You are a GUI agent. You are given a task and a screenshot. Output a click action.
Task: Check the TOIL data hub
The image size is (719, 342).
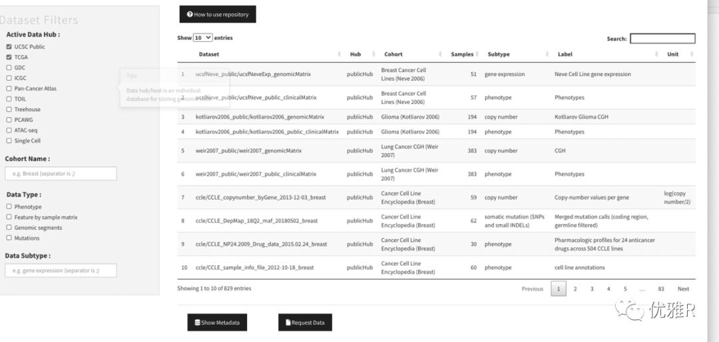point(9,98)
